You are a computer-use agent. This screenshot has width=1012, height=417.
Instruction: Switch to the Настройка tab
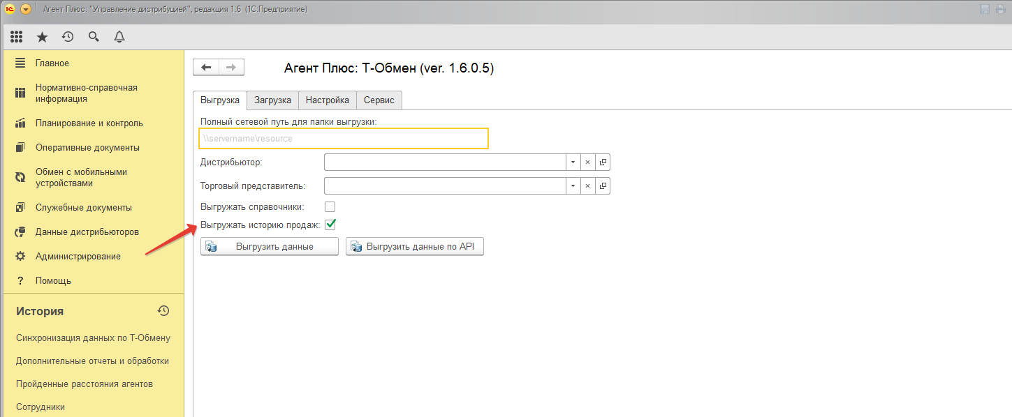(328, 100)
